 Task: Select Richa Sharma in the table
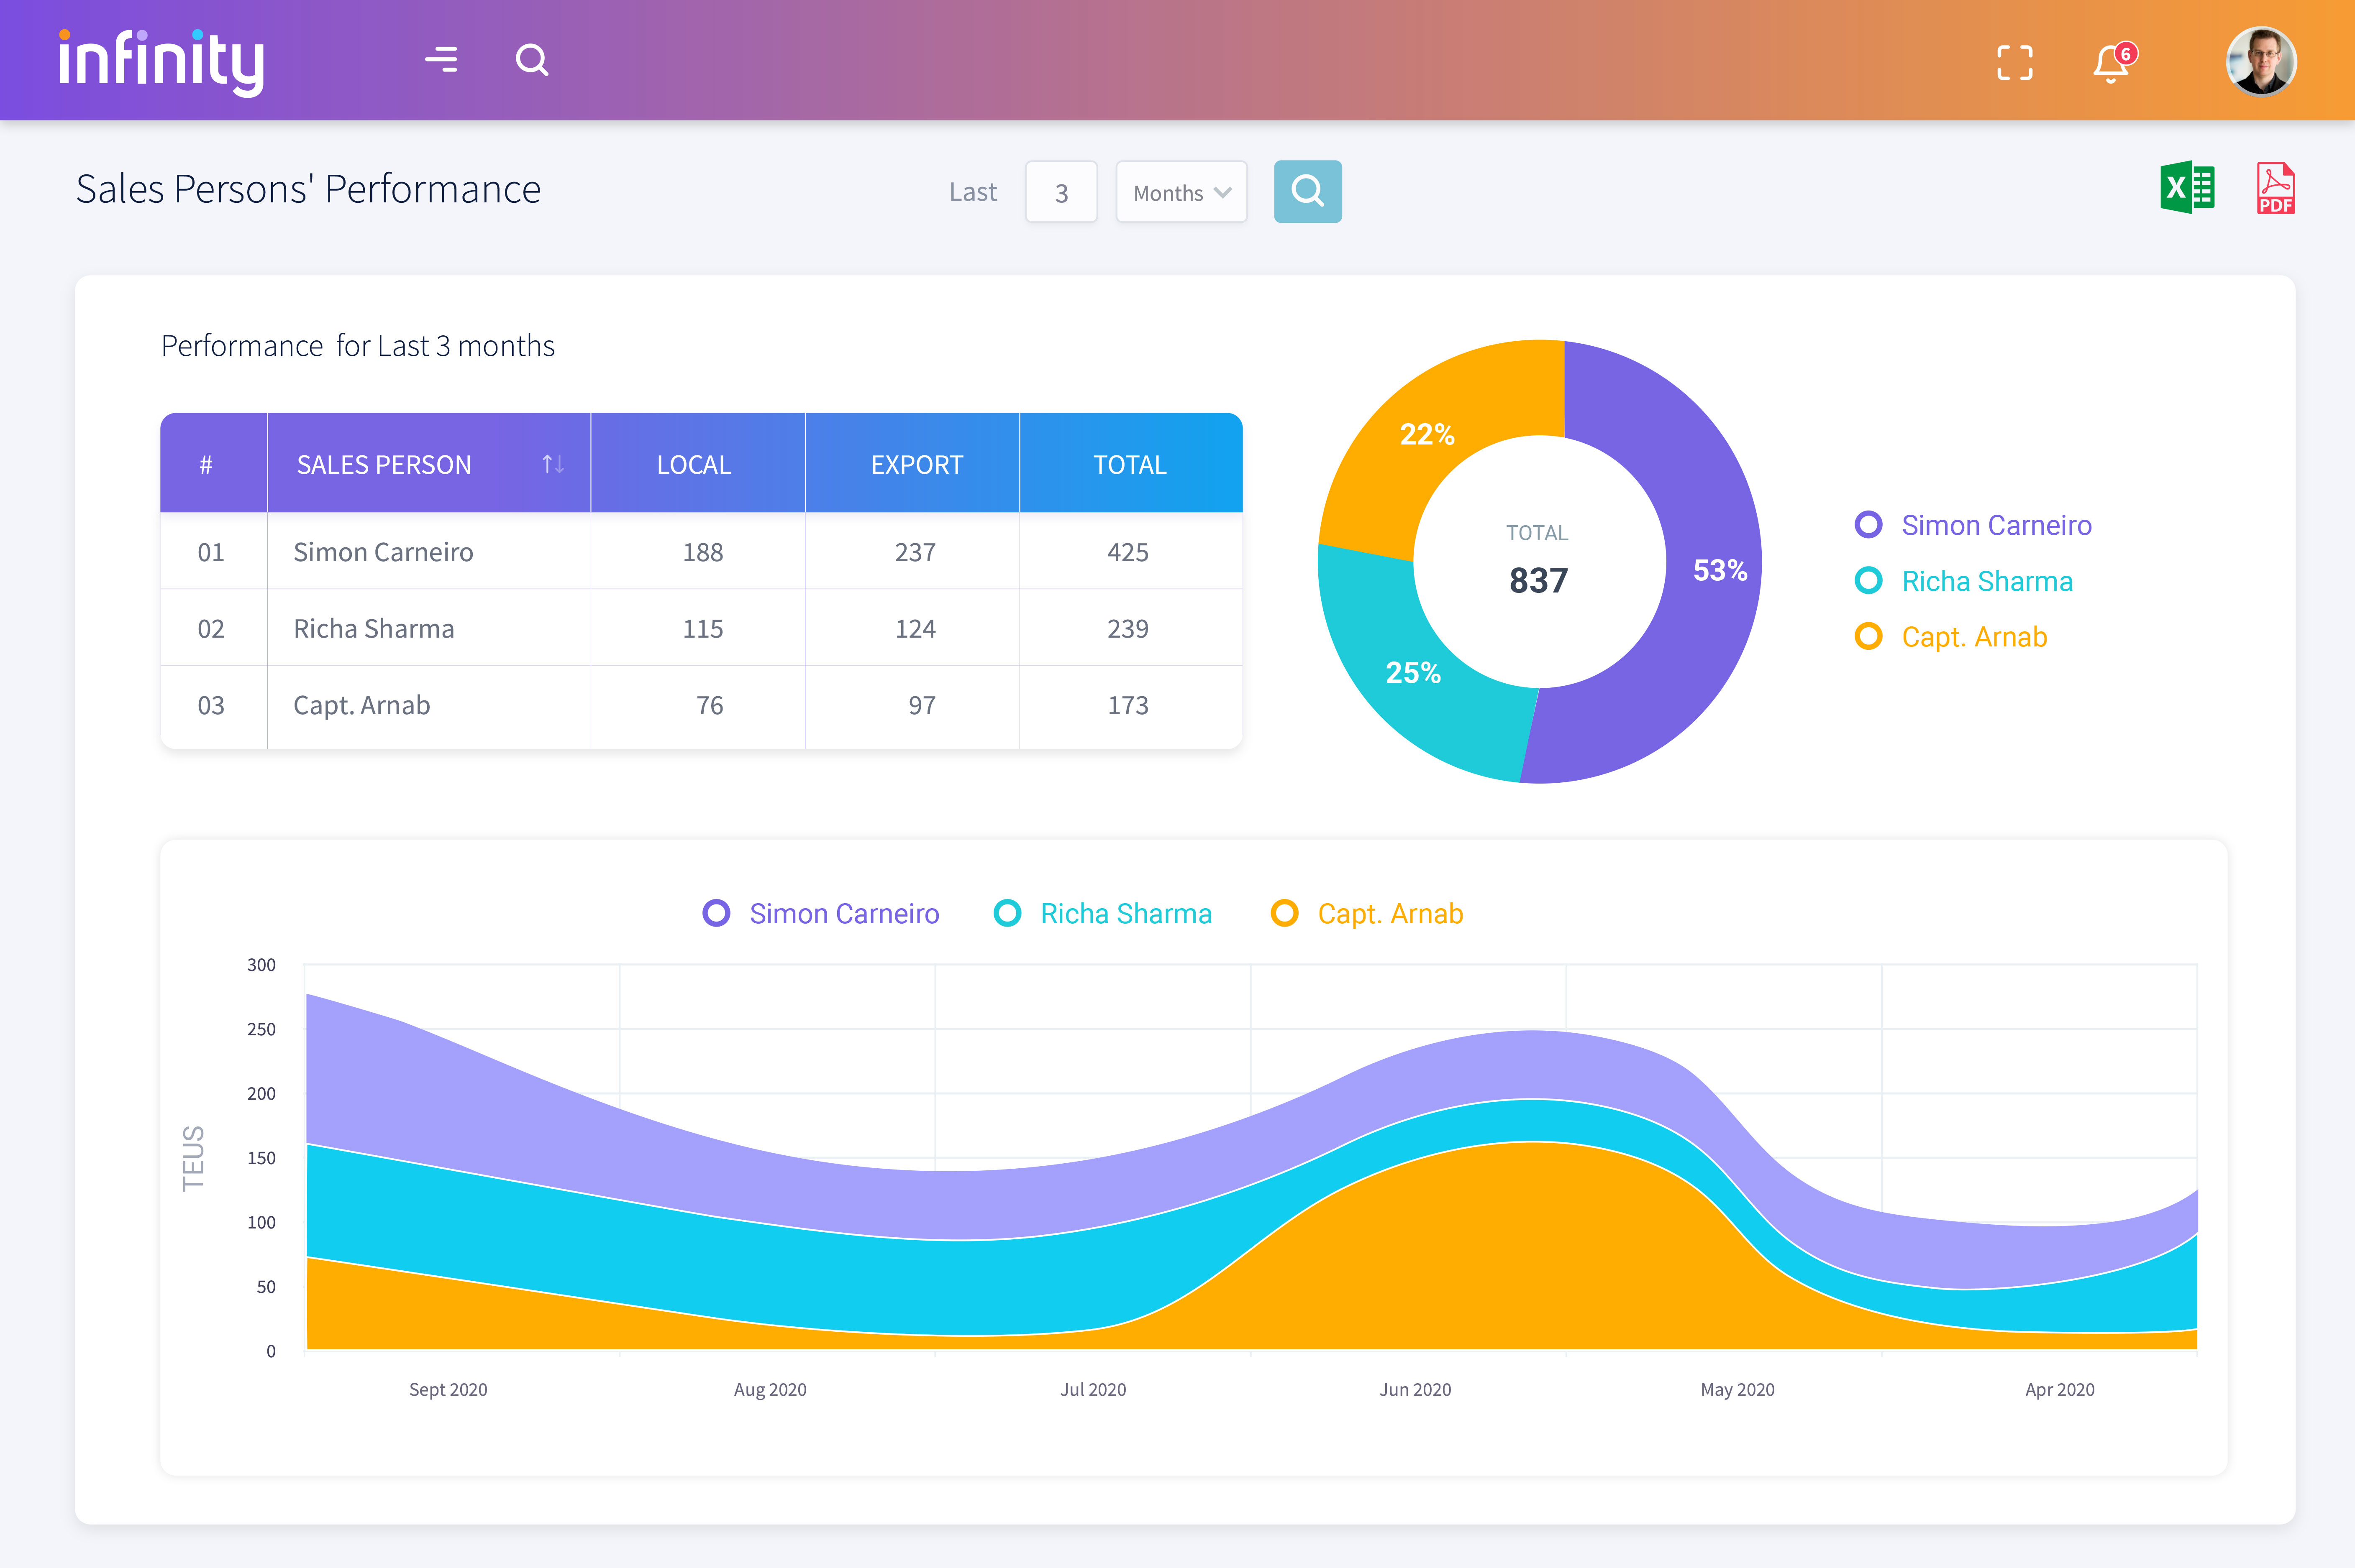click(x=373, y=629)
